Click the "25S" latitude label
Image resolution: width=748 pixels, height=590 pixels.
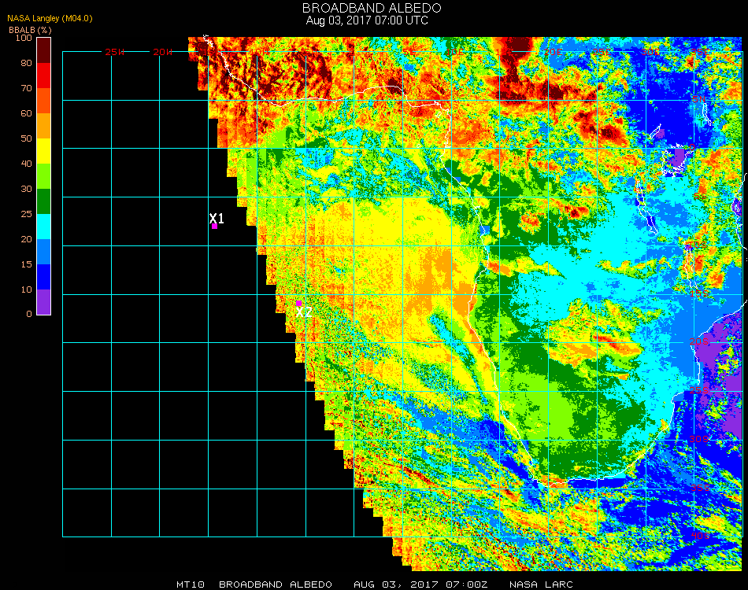(699, 391)
